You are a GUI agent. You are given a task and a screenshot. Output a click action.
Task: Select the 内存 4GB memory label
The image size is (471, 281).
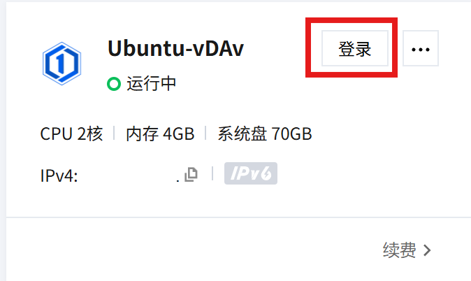coord(160,134)
